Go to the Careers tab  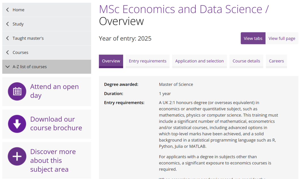[x=276, y=61]
